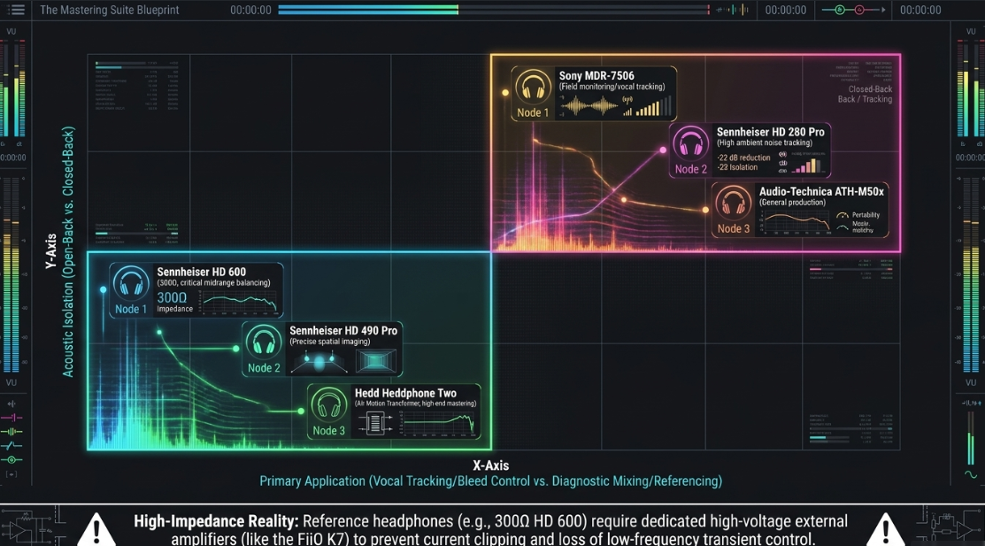Select the 'Sony MDR-7506' title
The height and width of the screenshot is (546, 985).
(596, 75)
